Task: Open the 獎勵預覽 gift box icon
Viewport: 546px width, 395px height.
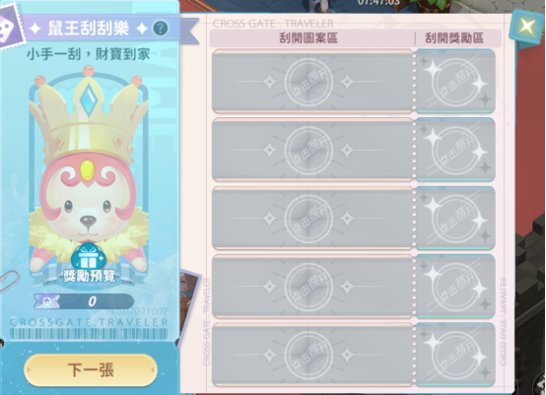Action: click(x=89, y=263)
